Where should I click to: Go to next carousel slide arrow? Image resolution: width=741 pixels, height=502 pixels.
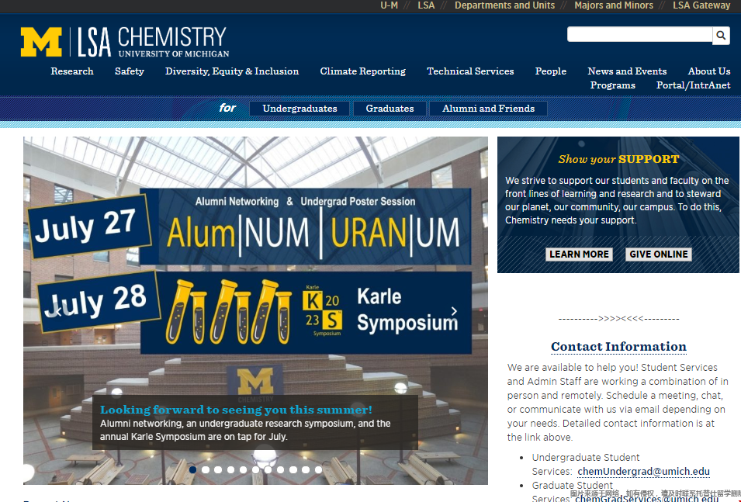(454, 311)
